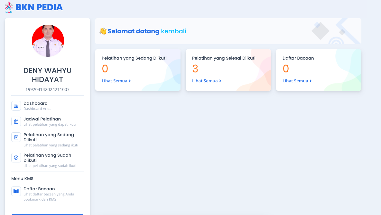381x215 pixels.
Task: Click the Jadwal Pelatihan calendar icon
Action: coord(16,121)
